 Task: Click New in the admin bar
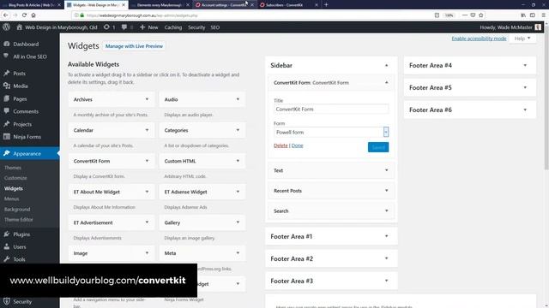(148, 27)
